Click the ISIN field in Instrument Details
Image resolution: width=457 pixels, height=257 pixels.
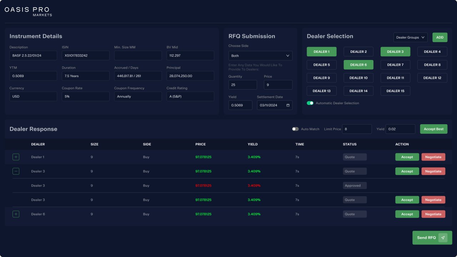click(x=85, y=55)
